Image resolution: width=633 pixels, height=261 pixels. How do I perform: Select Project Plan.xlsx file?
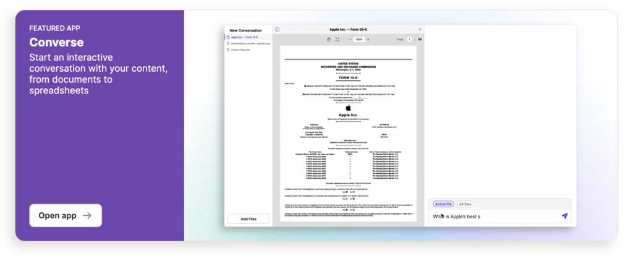[x=249, y=49]
